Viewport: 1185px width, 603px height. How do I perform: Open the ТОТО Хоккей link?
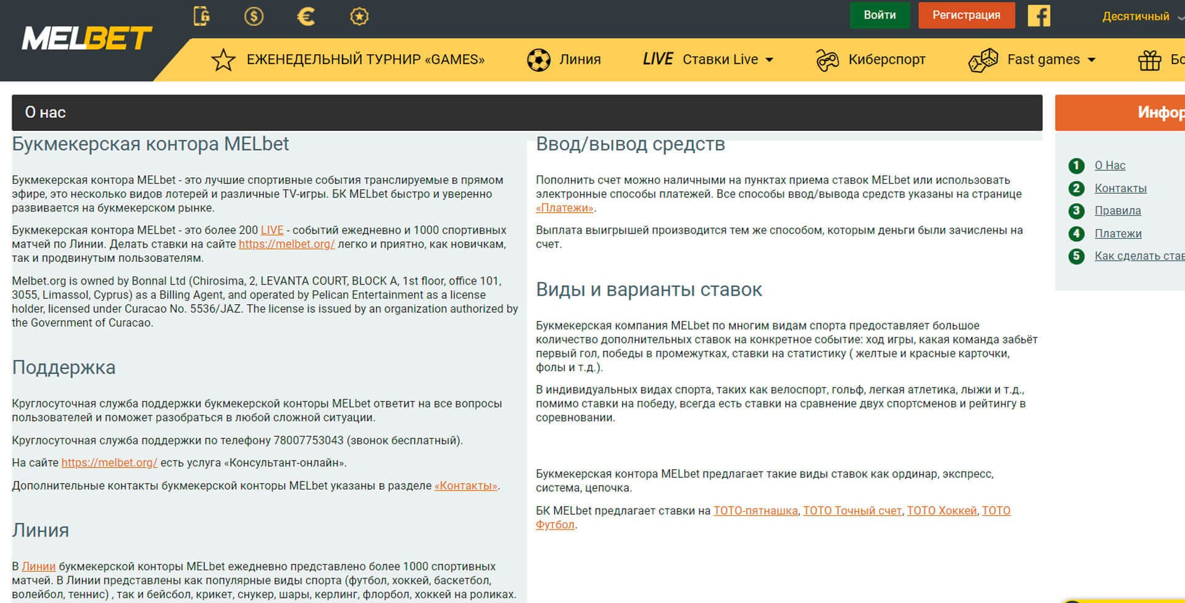941,510
